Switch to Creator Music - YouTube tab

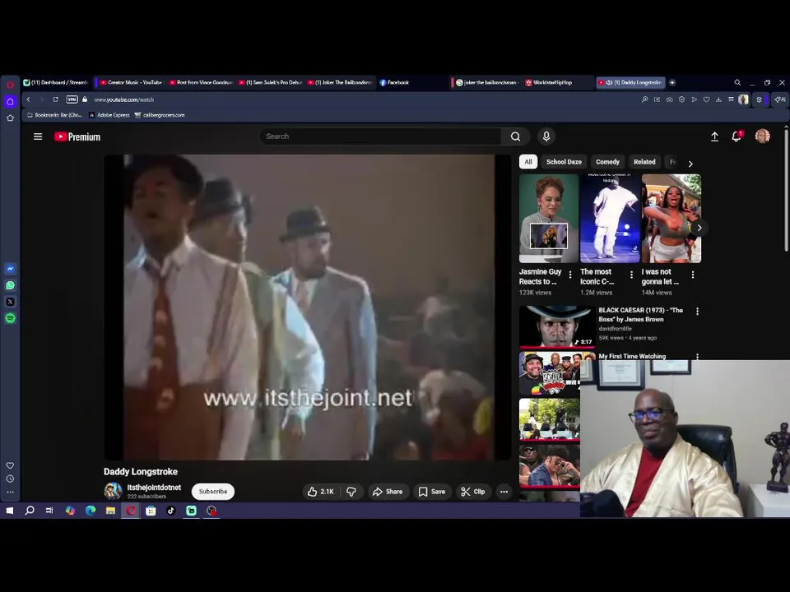tap(131, 82)
